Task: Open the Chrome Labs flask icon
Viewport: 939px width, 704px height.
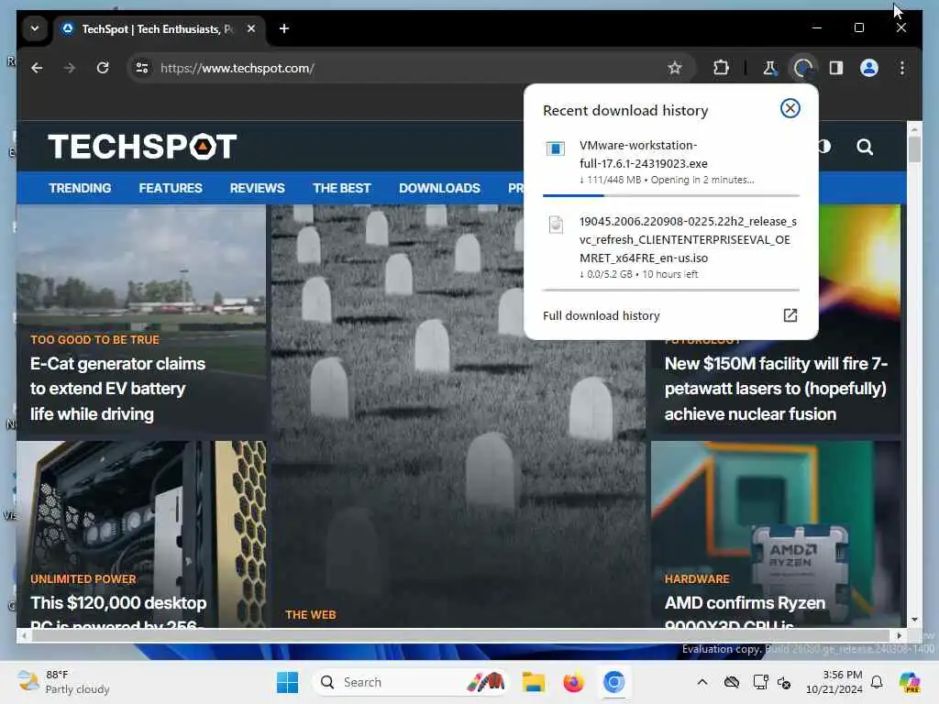Action: (x=770, y=68)
